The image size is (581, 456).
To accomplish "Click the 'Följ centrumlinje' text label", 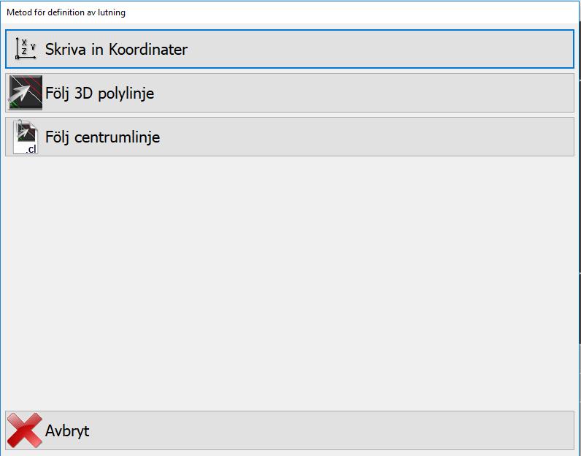I will (x=103, y=137).
